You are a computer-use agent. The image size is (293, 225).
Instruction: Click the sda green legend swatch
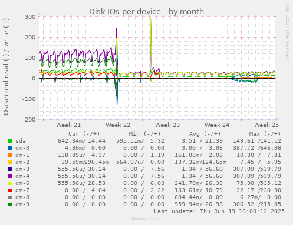click(10, 141)
